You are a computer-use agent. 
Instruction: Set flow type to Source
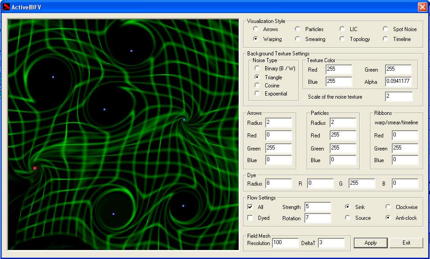pos(348,218)
